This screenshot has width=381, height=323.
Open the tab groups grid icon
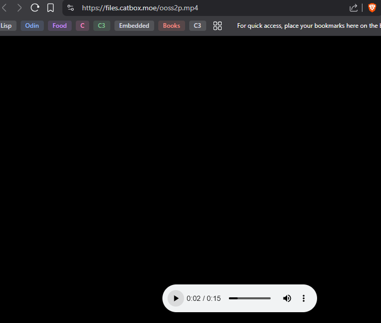click(218, 26)
